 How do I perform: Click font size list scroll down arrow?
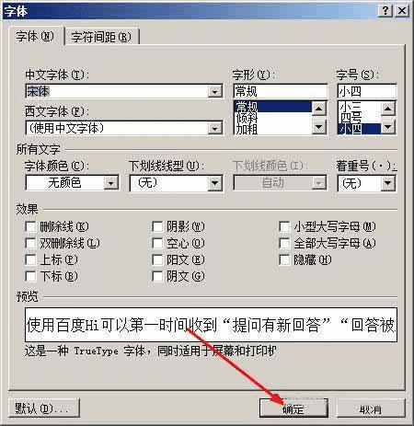click(x=387, y=127)
